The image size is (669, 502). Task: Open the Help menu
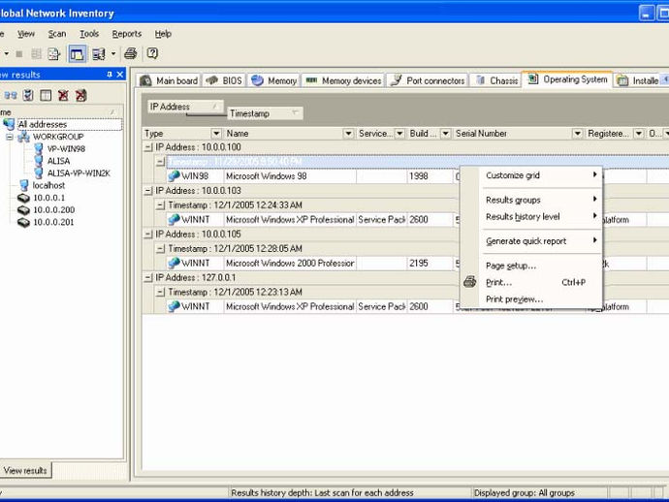pyautogui.click(x=163, y=34)
